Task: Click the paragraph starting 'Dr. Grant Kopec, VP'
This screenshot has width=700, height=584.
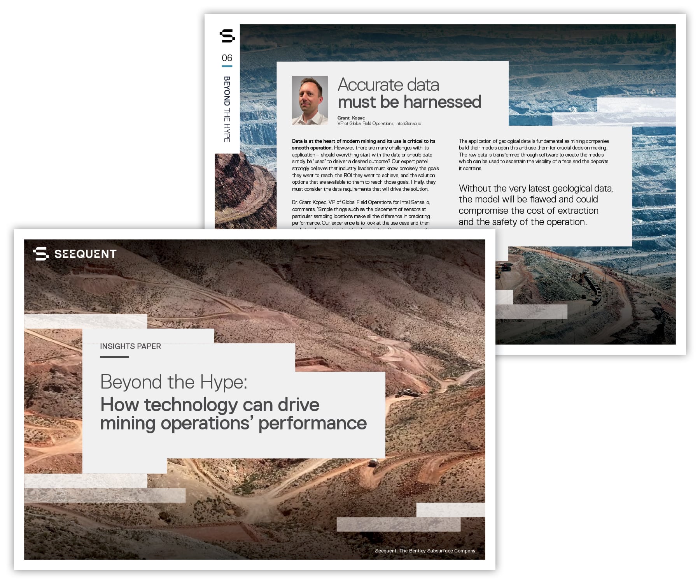Action: click(x=361, y=213)
